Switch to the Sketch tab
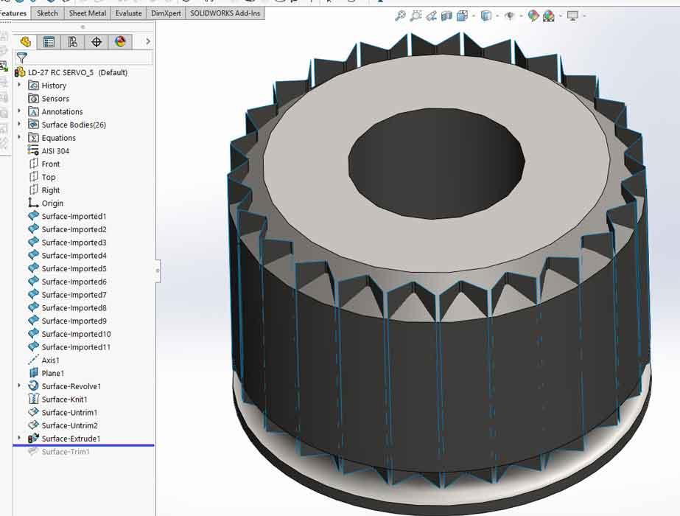The height and width of the screenshot is (516, 680). pyautogui.click(x=47, y=13)
